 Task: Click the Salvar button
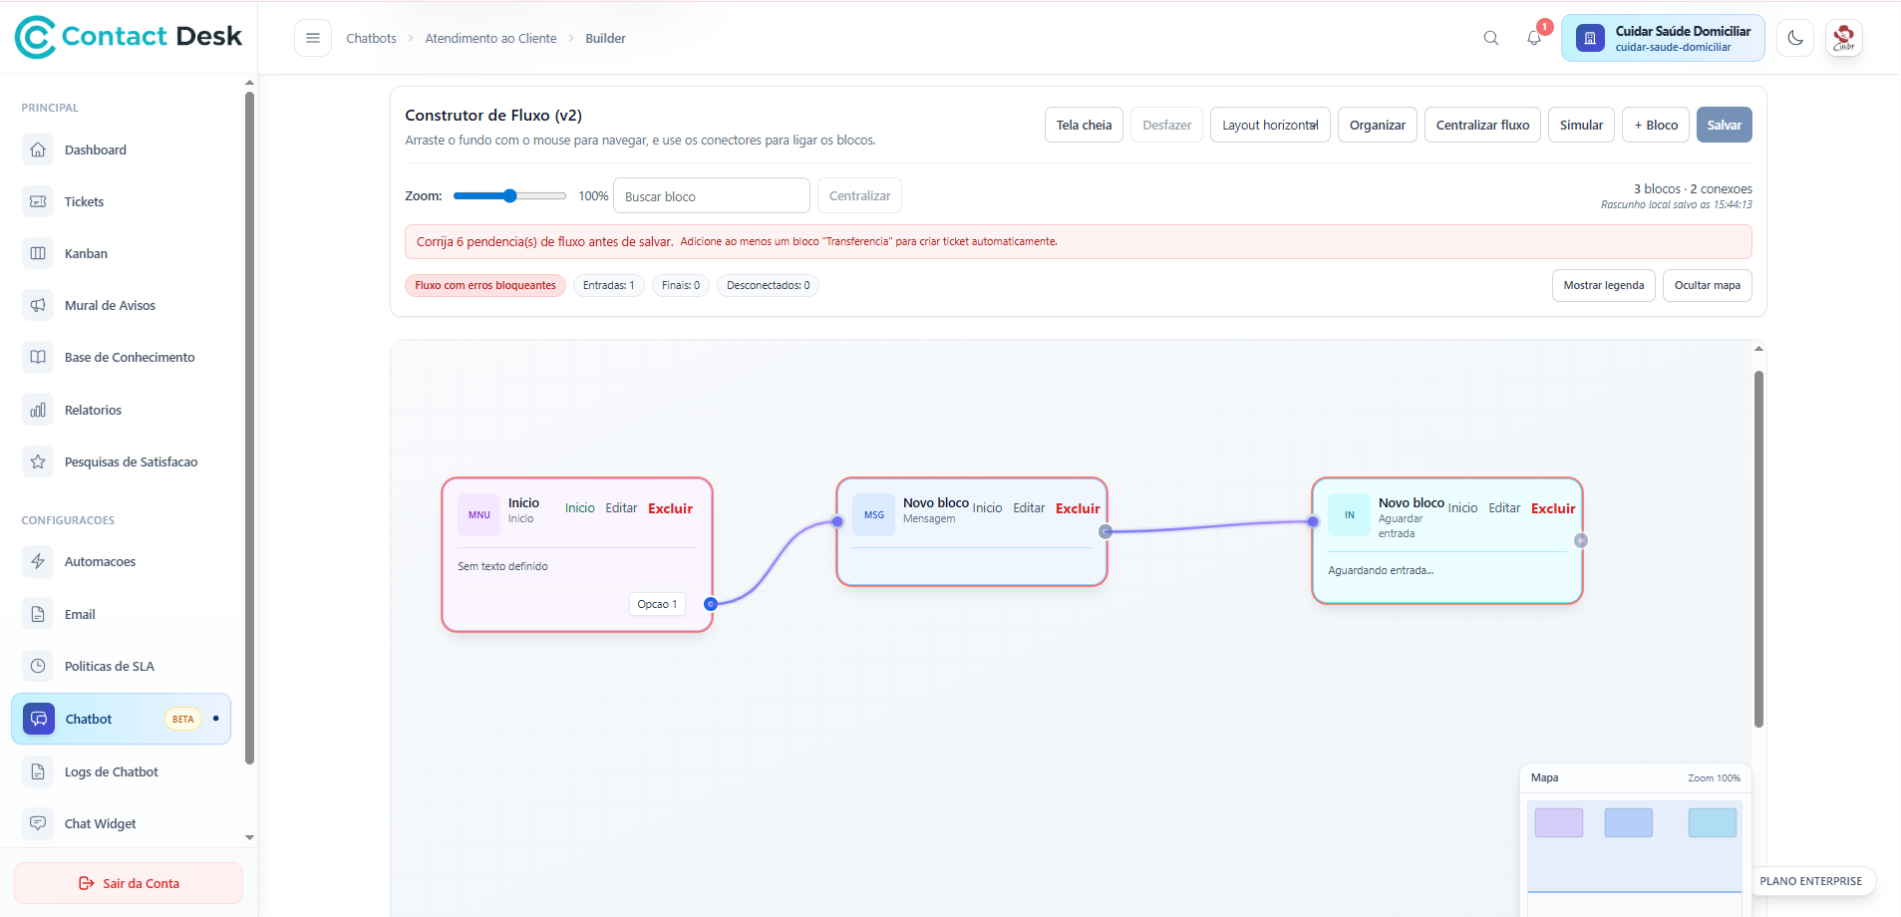(1724, 125)
